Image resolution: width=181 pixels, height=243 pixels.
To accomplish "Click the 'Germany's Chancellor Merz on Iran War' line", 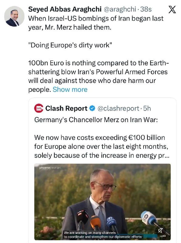I will [96, 120].
